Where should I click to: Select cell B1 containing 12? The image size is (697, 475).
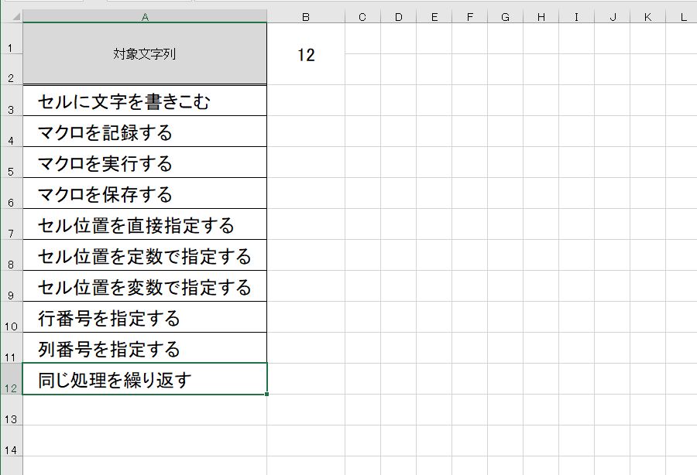point(306,53)
